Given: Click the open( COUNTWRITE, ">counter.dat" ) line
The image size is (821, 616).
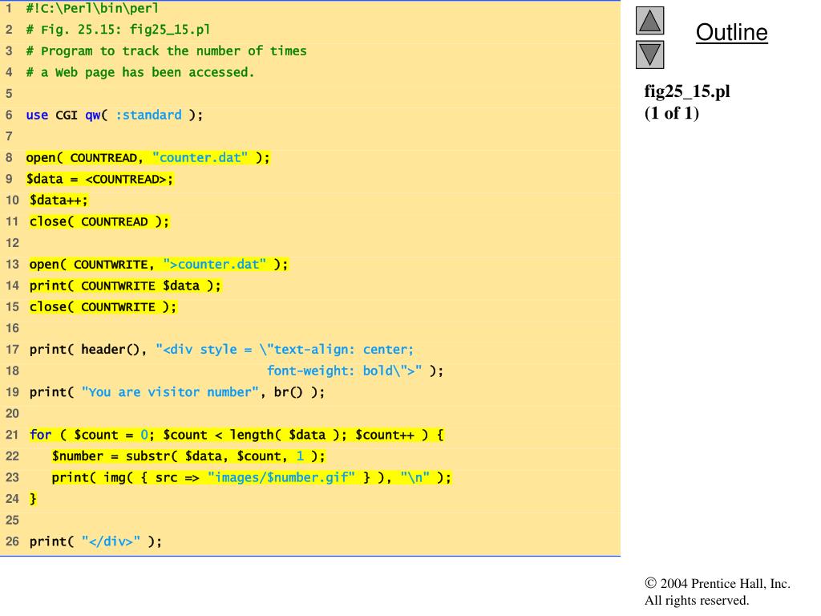Looking at the screenshot, I should 159,264.
